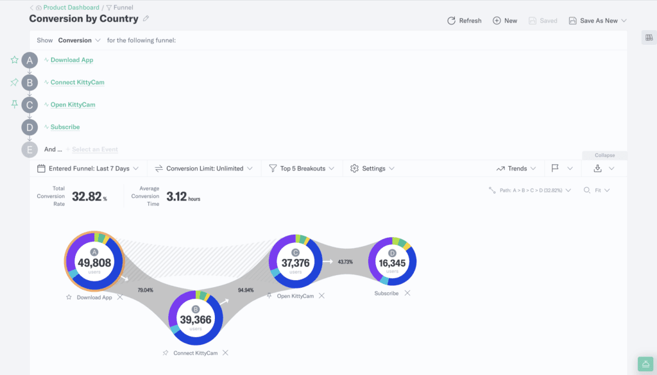
Task: Open the Save As New menu chevron
Action: [624, 20]
